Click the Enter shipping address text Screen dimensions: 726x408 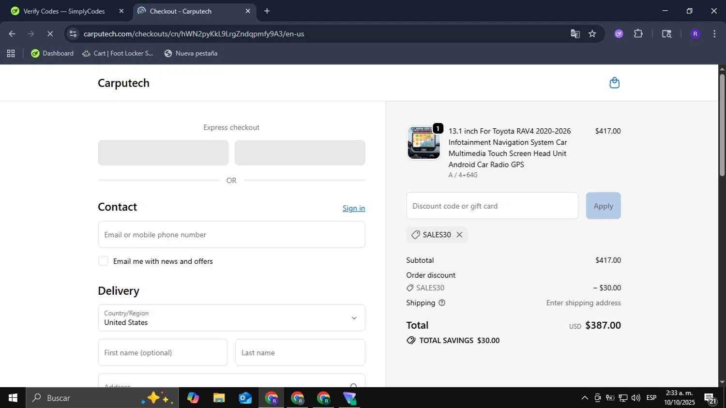click(x=583, y=303)
